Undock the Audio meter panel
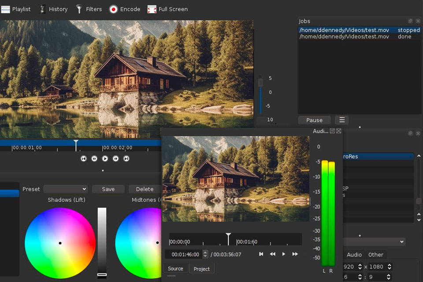This screenshot has height=282, width=423. point(332,131)
